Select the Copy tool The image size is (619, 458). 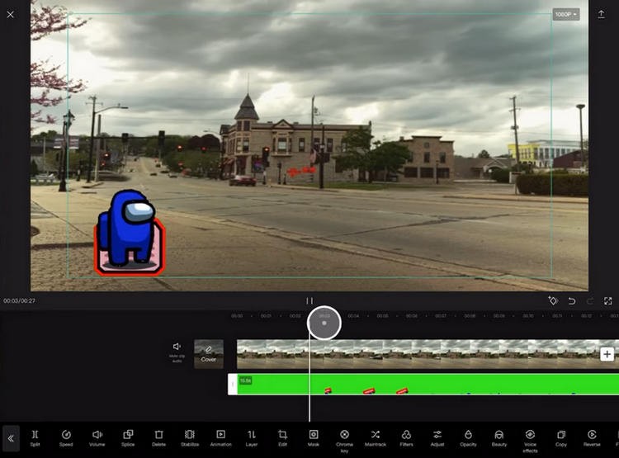(x=561, y=438)
